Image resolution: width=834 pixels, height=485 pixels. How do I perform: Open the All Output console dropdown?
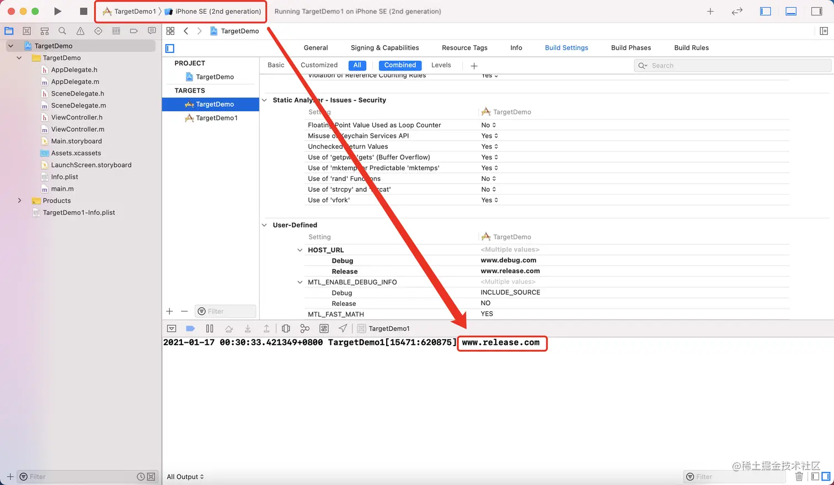185,477
